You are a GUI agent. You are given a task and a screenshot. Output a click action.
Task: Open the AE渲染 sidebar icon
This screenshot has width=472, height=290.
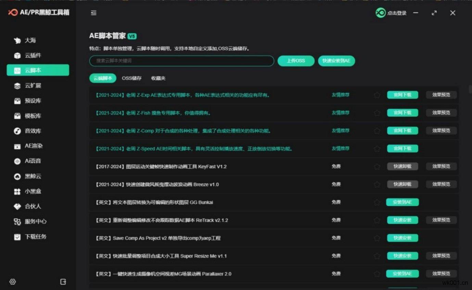tap(17, 146)
